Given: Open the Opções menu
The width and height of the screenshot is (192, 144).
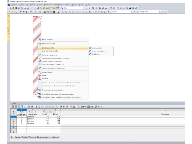Looking at the screenshot, I should point(74,5).
